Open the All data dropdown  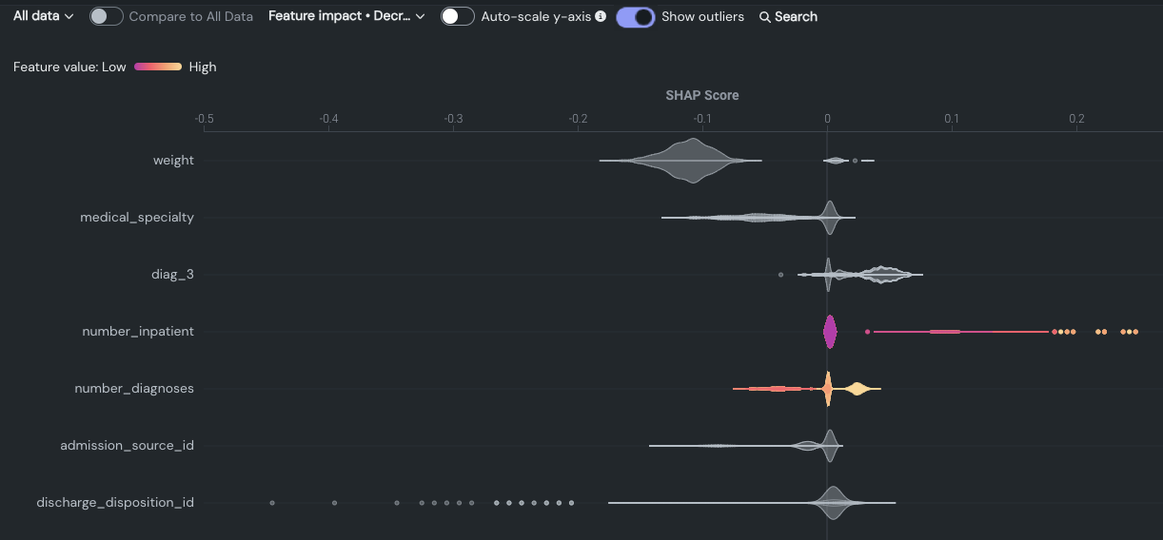[43, 16]
